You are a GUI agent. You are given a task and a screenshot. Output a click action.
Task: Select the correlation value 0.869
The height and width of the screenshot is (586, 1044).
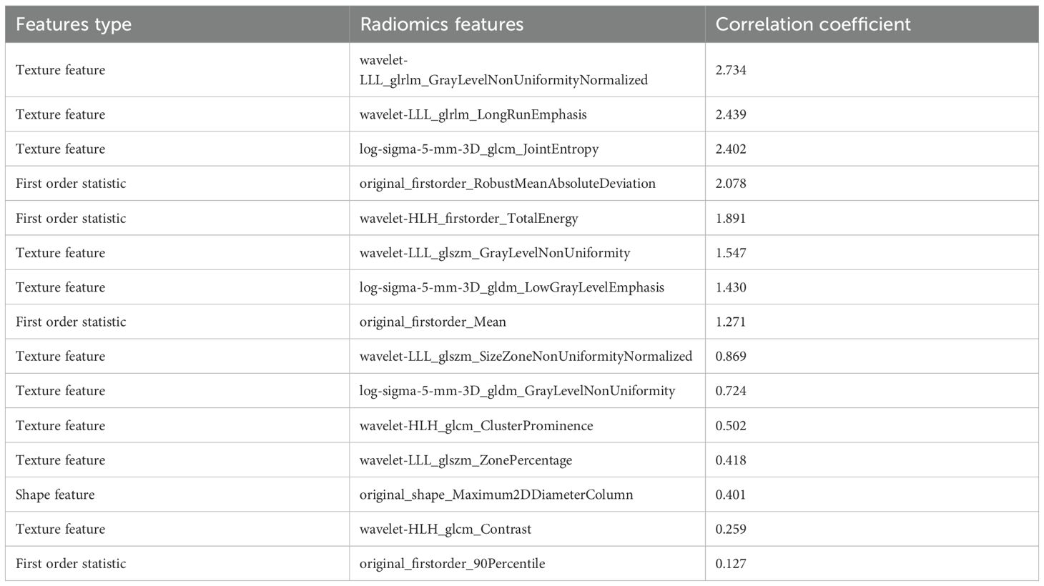(x=731, y=356)
